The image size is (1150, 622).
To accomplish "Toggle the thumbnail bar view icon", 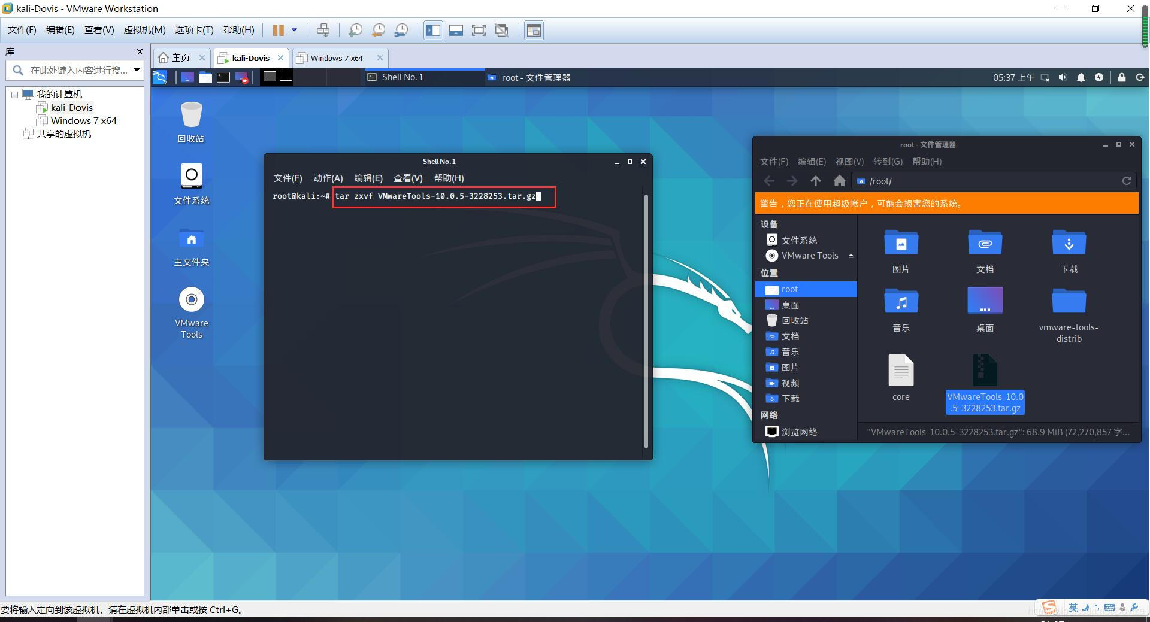I will point(456,30).
